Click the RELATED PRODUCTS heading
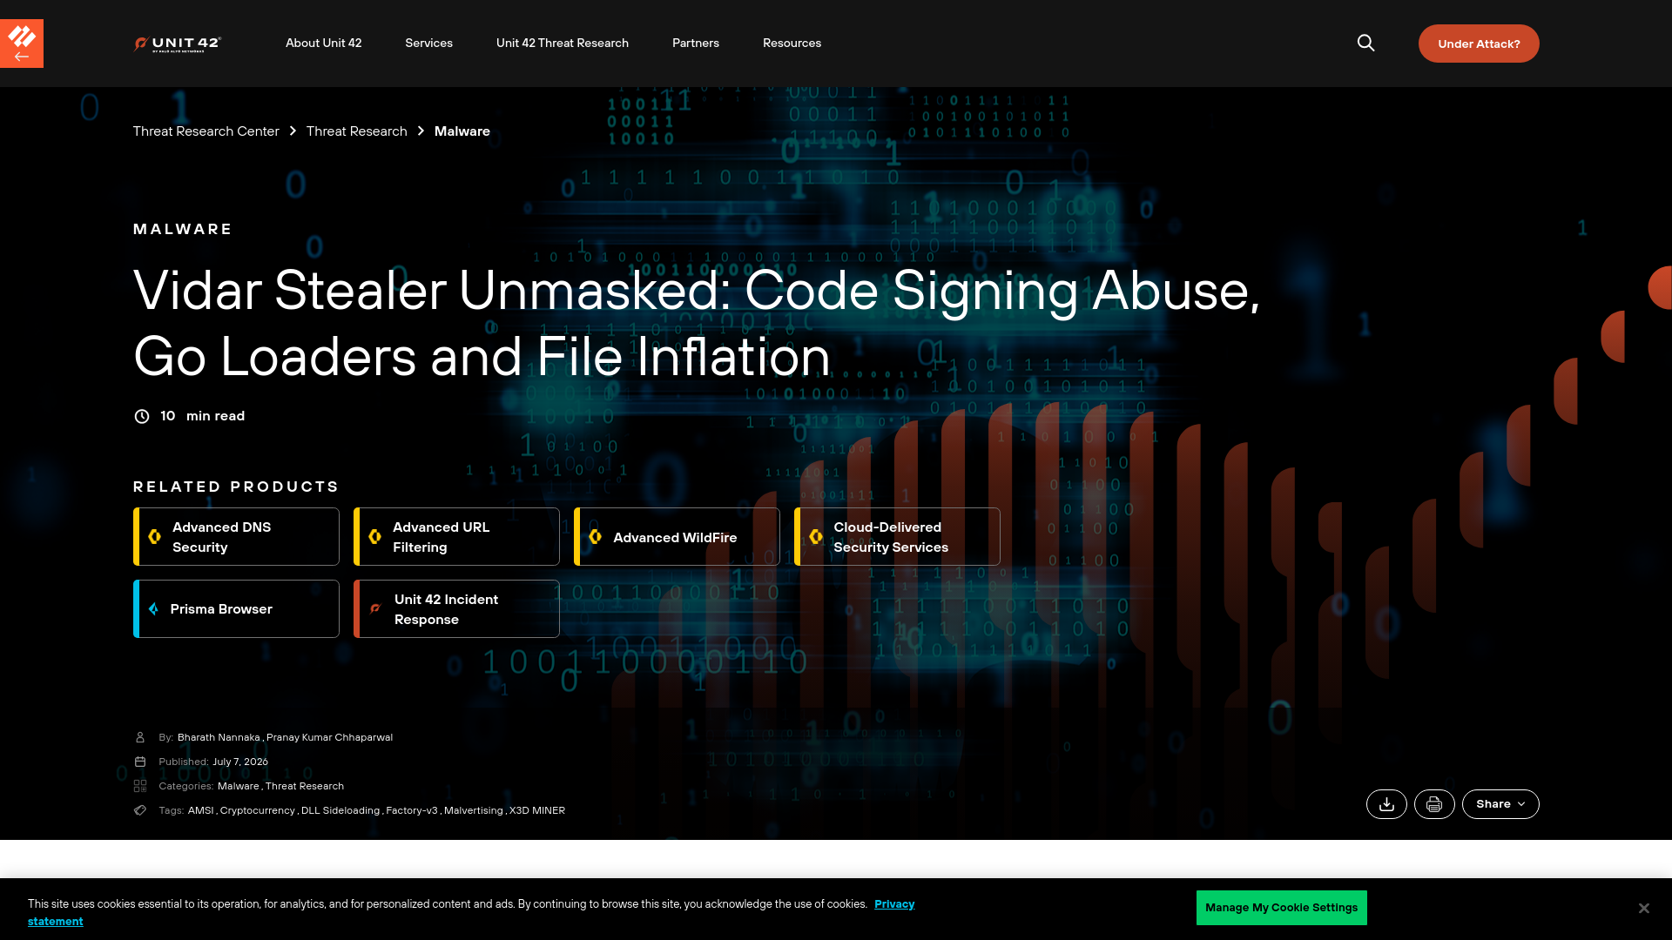The image size is (1672, 940). click(x=235, y=487)
